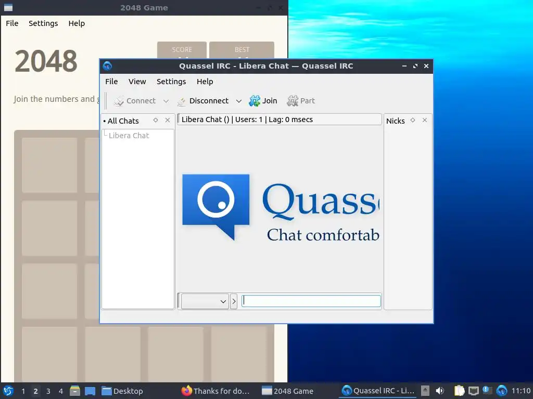The height and width of the screenshot is (399, 533).
Task: Click the SCORE box in 2048 Game
Action: click(182, 50)
